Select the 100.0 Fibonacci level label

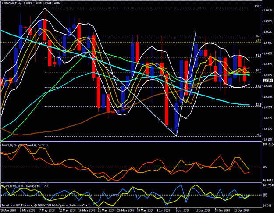[258, 7]
